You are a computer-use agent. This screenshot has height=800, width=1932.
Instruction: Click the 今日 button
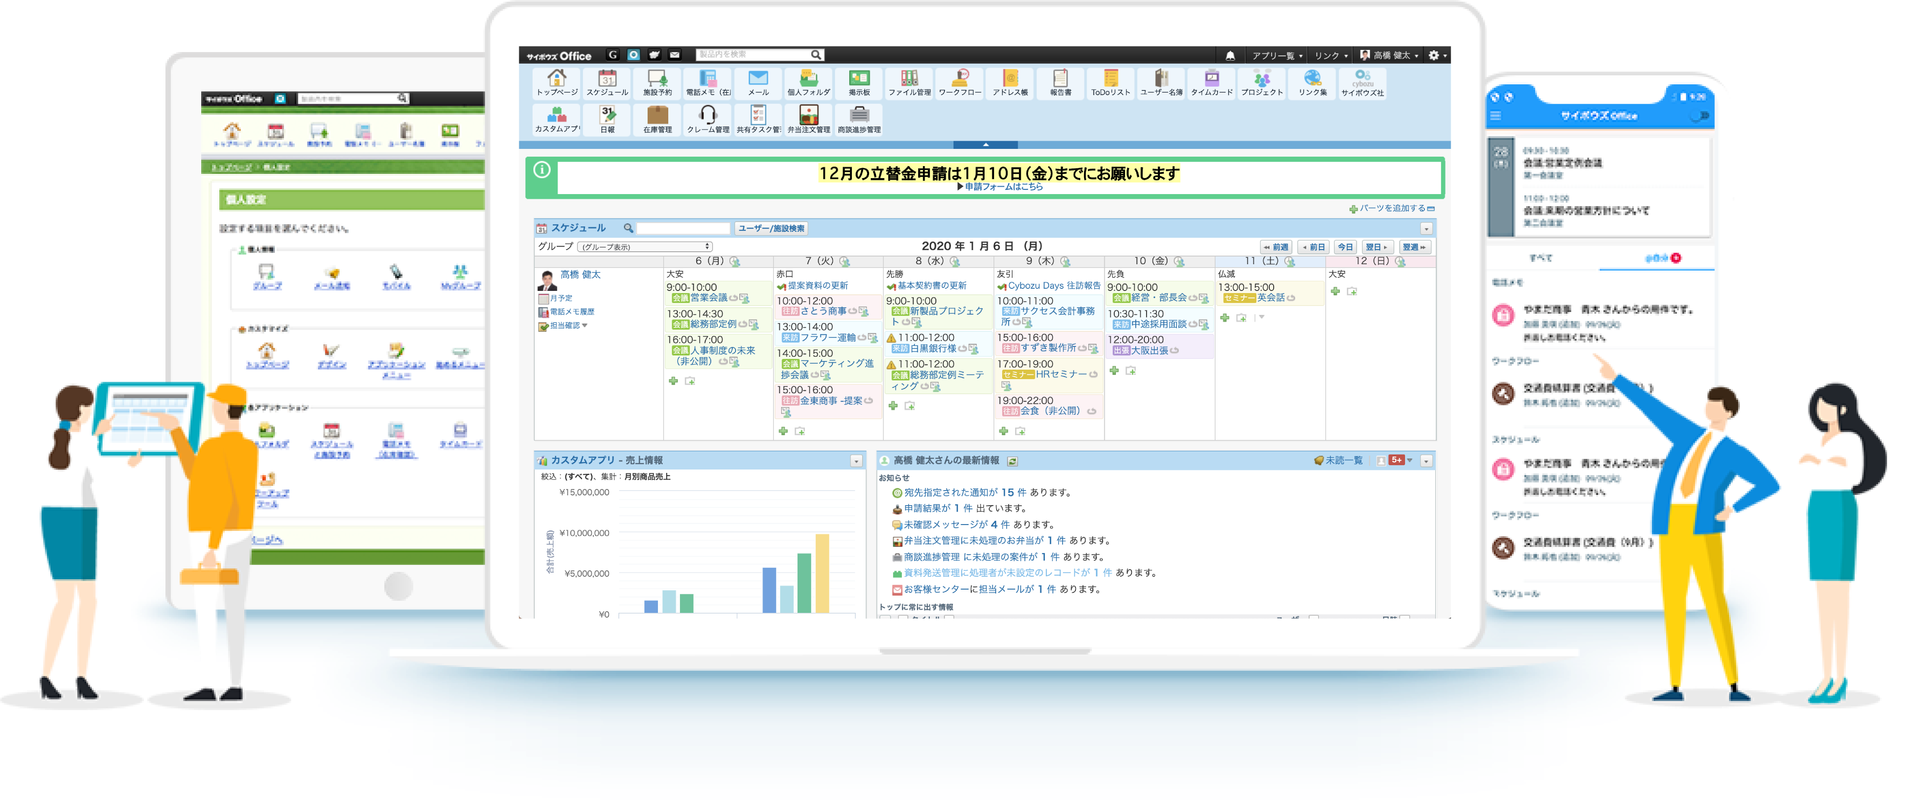tap(1346, 247)
